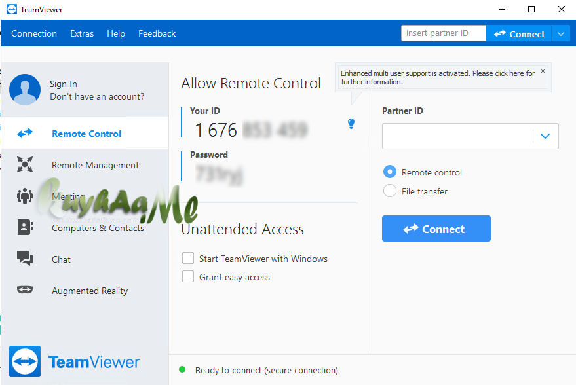Expand the Partner ID history dropdown
The image size is (576, 385).
click(x=545, y=136)
